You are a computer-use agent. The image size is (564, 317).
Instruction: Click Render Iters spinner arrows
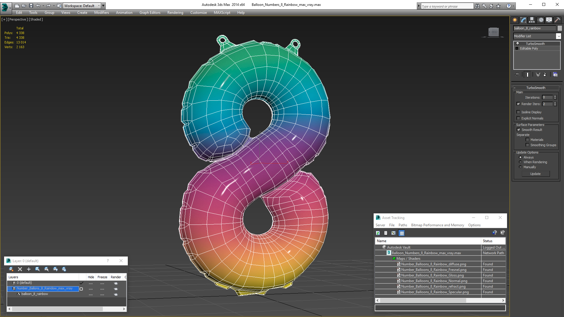[555, 104]
